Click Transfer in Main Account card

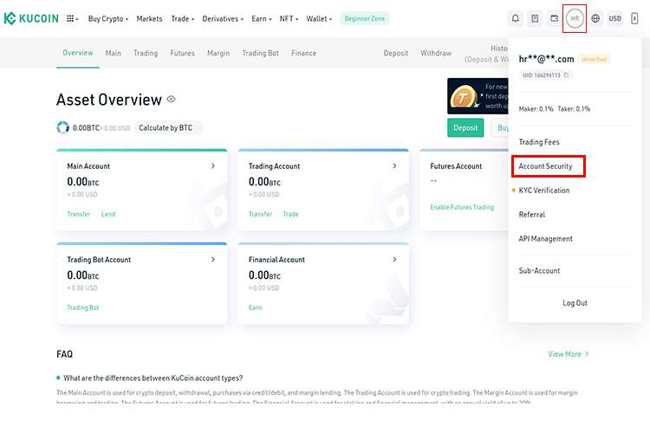[x=79, y=214]
